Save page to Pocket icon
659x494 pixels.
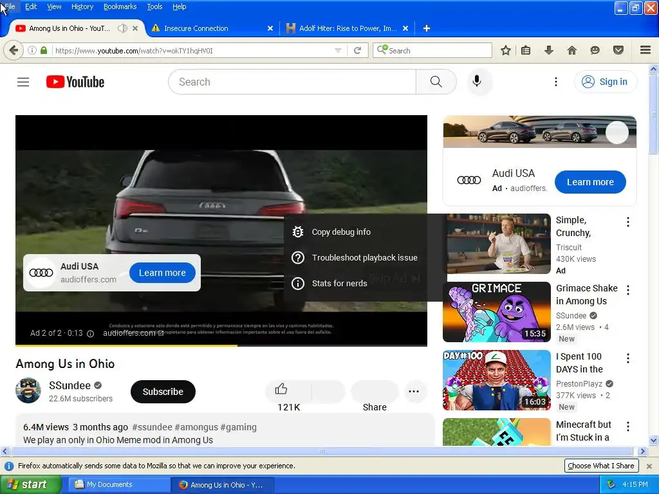pos(618,50)
